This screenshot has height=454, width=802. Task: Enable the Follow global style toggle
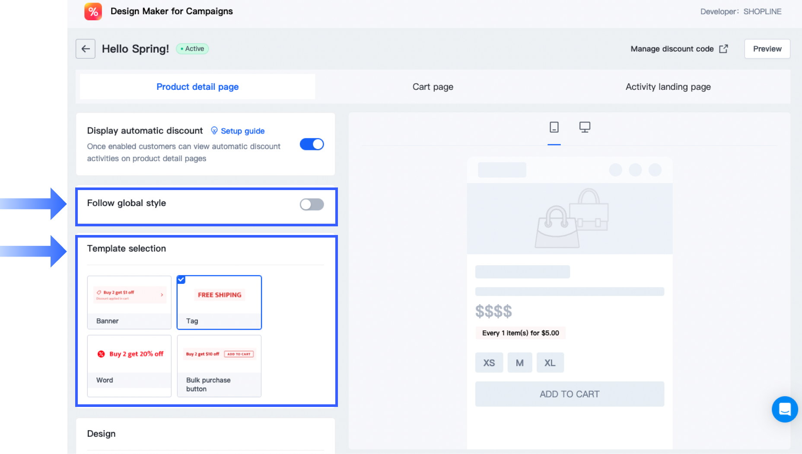click(312, 204)
